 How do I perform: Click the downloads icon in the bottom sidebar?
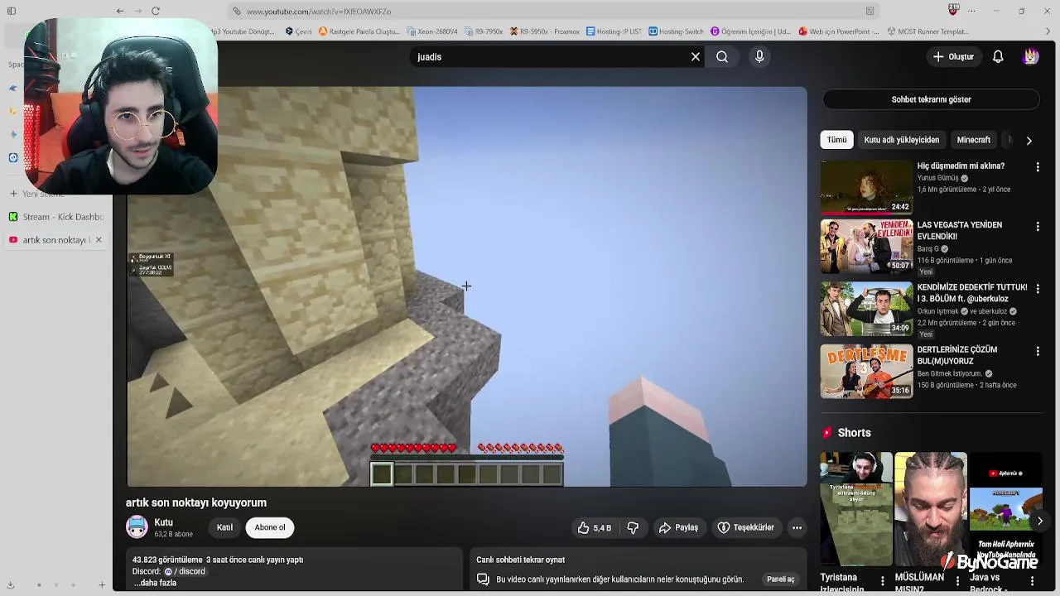12,585
